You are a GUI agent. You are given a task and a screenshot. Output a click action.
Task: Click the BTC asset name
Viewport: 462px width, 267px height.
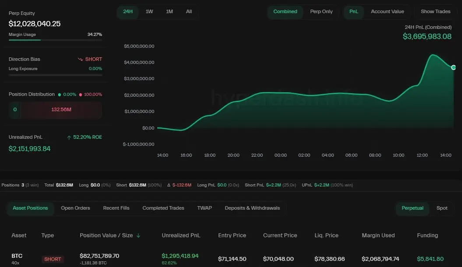(17, 256)
